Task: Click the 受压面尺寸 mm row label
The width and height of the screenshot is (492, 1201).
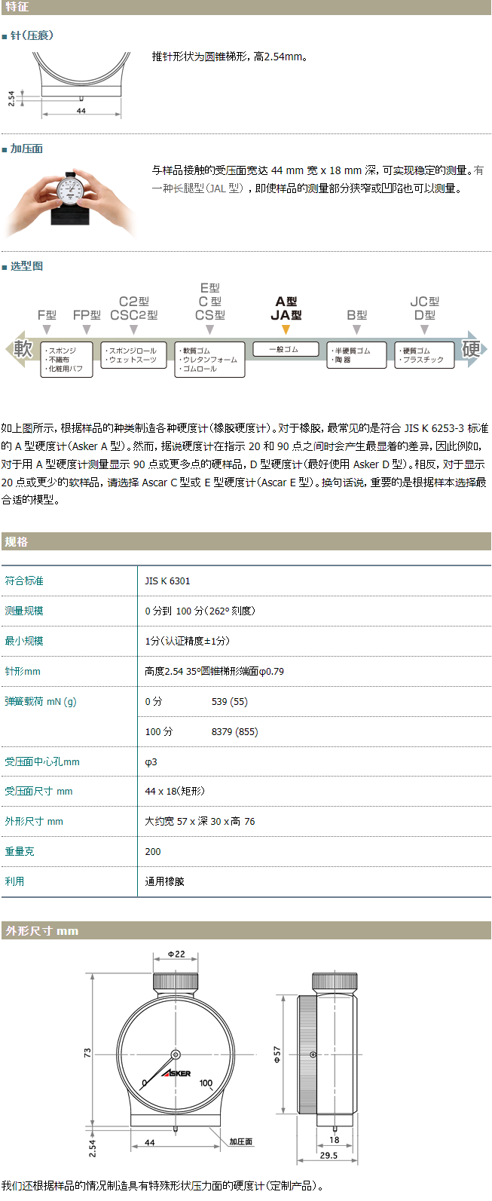Action: point(38,791)
